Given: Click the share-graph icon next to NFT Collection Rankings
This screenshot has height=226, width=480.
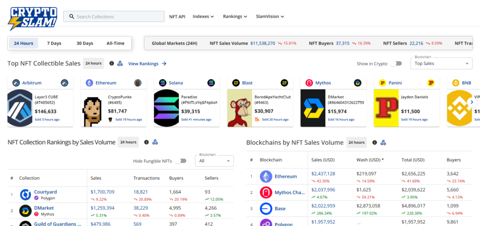Looking at the screenshot, I should tap(155, 142).
